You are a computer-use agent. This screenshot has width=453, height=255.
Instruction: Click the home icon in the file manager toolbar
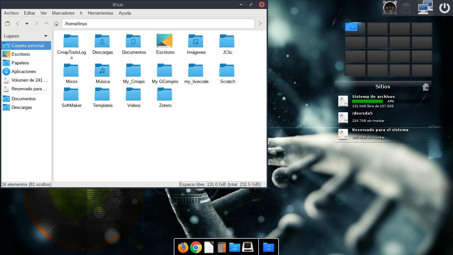pos(56,24)
